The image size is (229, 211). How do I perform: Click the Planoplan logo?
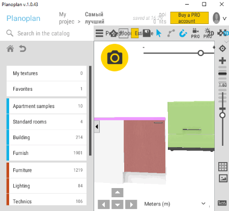(23, 18)
